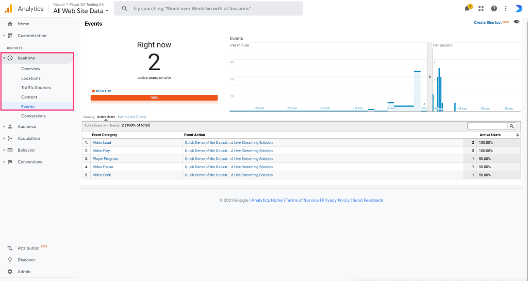The image size is (528, 281).
Task: Open Realtime Traffic Sources report
Action: [36, 88]
